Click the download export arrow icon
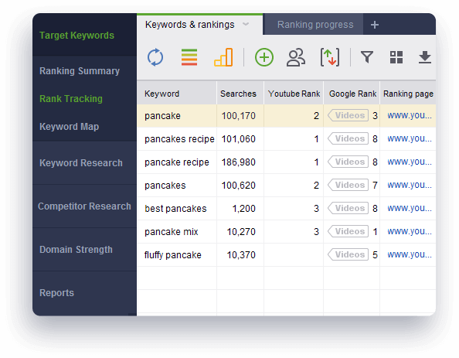This screenshot has height=358, width=459. (425, 57)
